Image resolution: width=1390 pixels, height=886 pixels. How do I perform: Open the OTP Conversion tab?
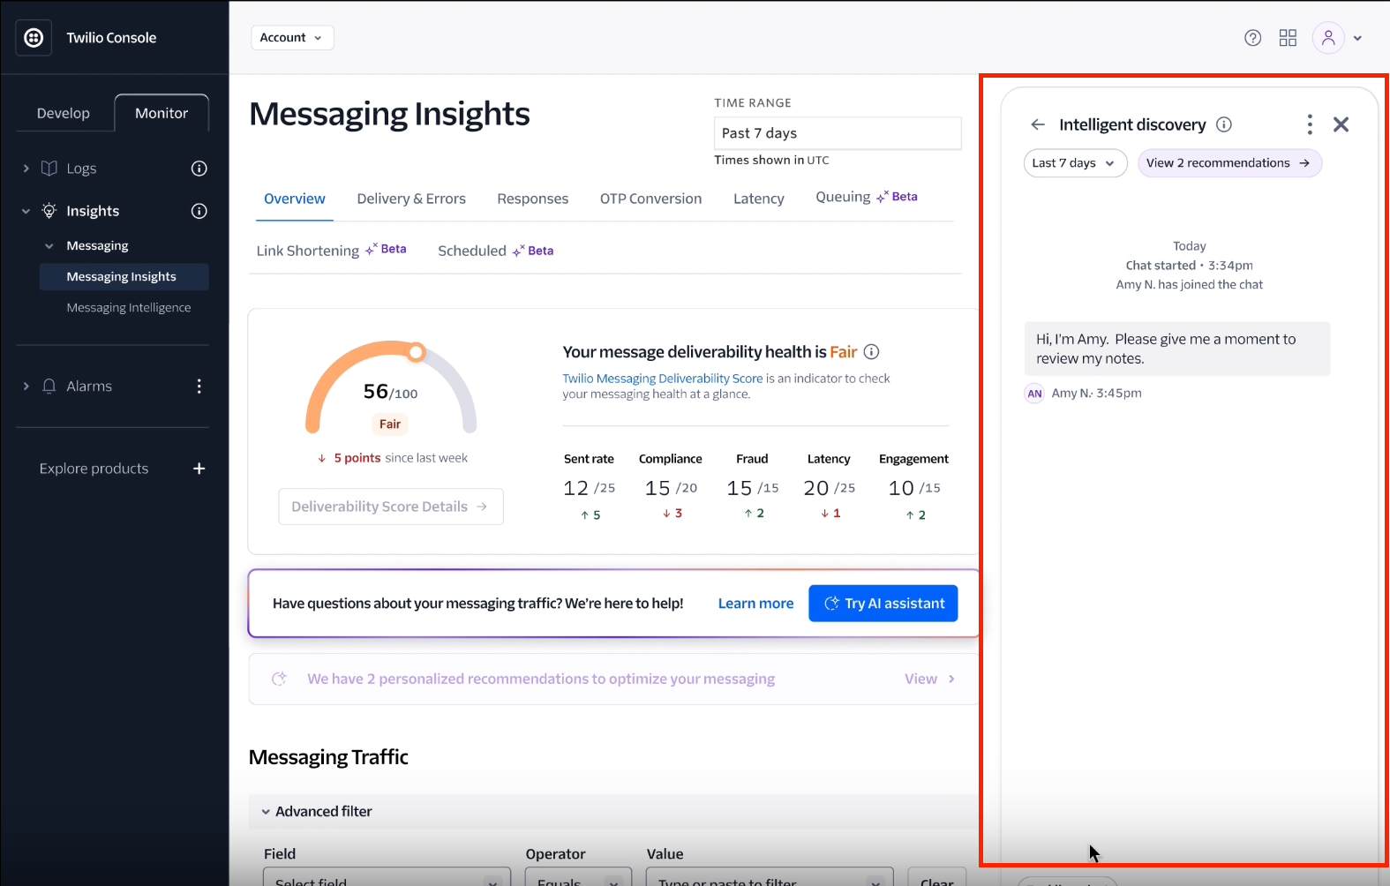point(650,199)
